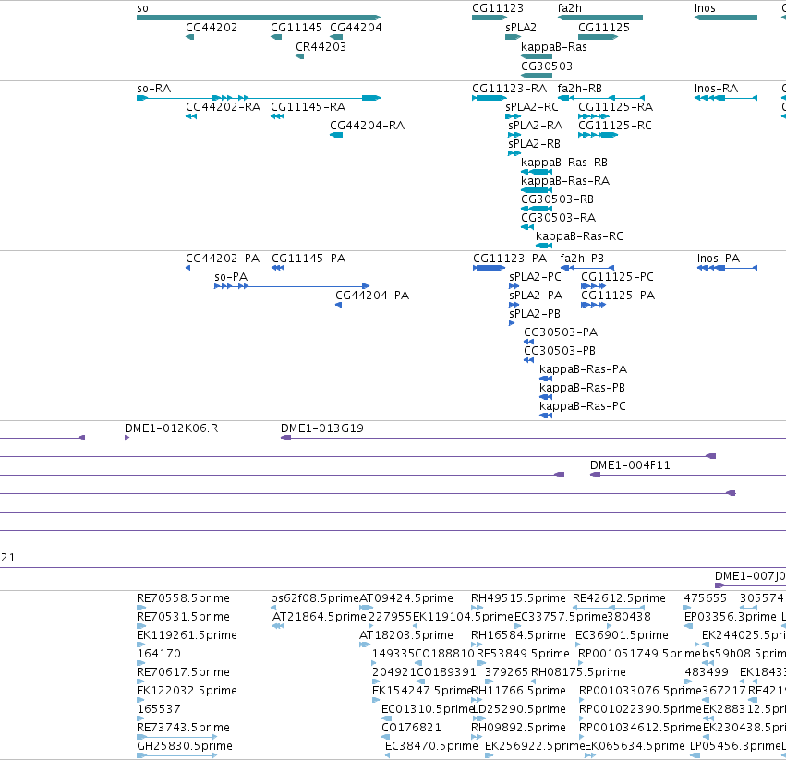Click the sPLA2 gene label
786x760 pixels.
click(521, 28)
